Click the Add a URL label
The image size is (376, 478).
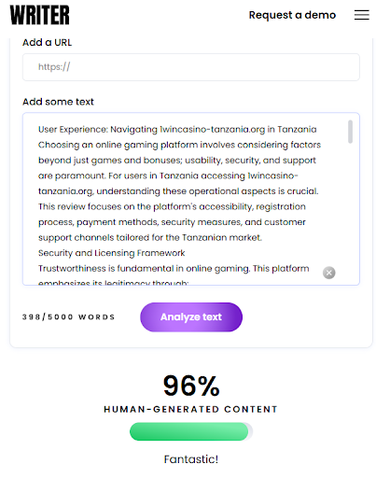[x=47, y=42]
